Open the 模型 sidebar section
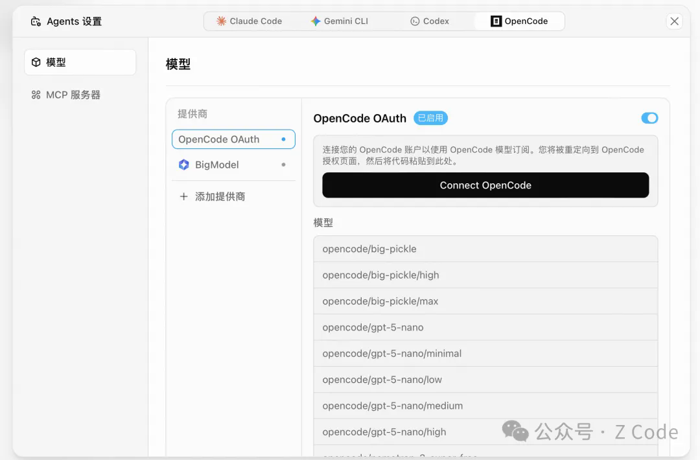 (80, 62)
